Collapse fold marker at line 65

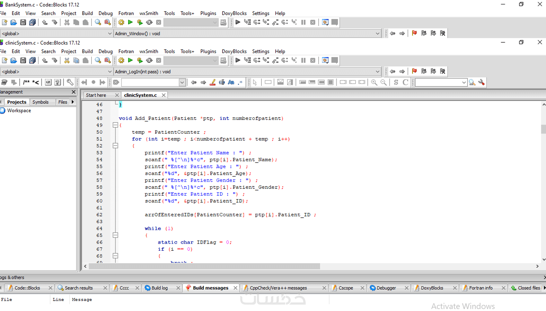pos(115,235)
